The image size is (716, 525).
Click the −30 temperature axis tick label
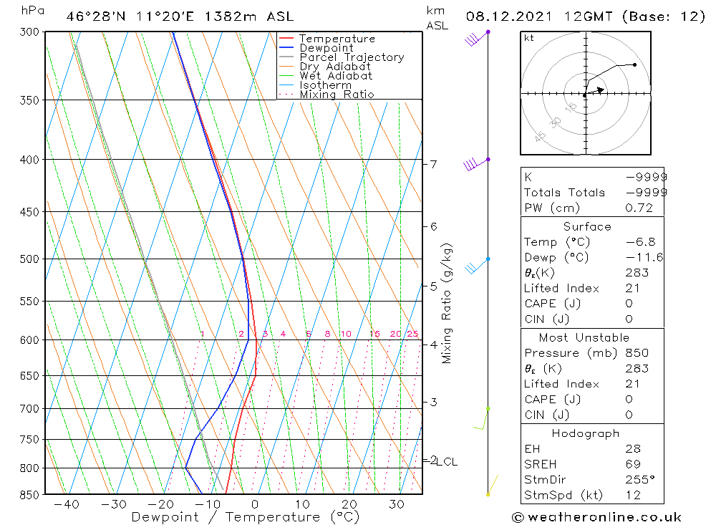[x=114, y=504]
